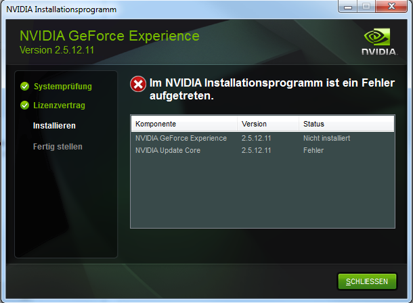Click the Komponente column header
The width and height of the screenshot is (413, 303).
[x=184, y=124]
